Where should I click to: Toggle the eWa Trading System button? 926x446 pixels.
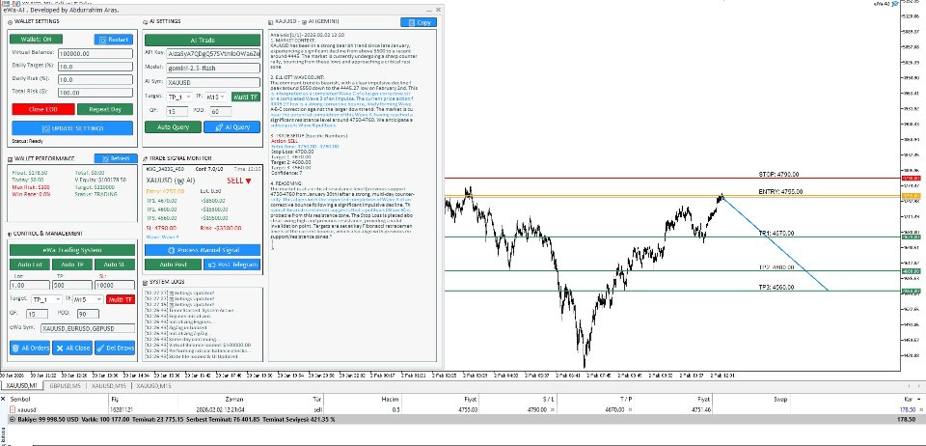pos(72,250)
